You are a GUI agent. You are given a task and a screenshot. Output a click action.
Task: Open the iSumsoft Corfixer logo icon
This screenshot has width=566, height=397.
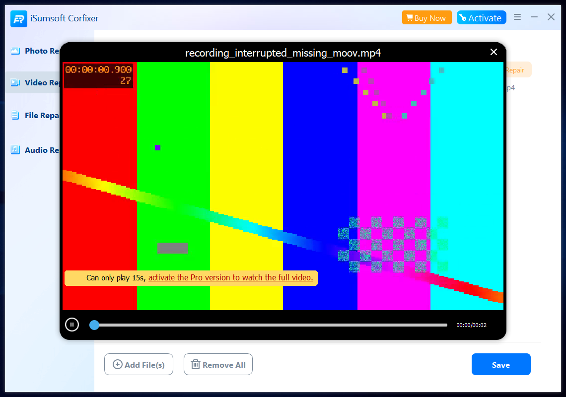(x=19, y=18)
